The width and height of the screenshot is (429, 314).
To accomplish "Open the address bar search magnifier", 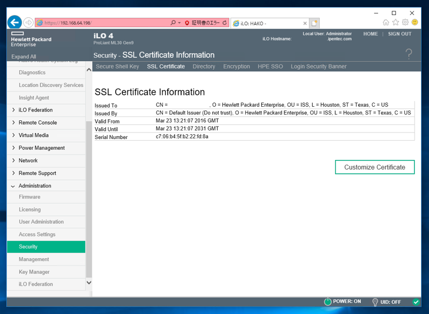I will tap(173, 23).
